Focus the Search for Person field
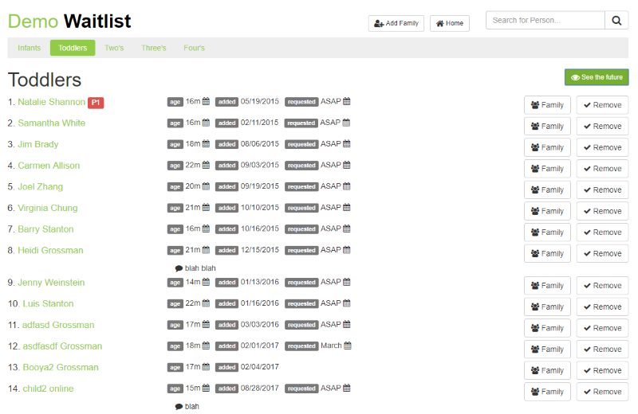 (545, 21)
